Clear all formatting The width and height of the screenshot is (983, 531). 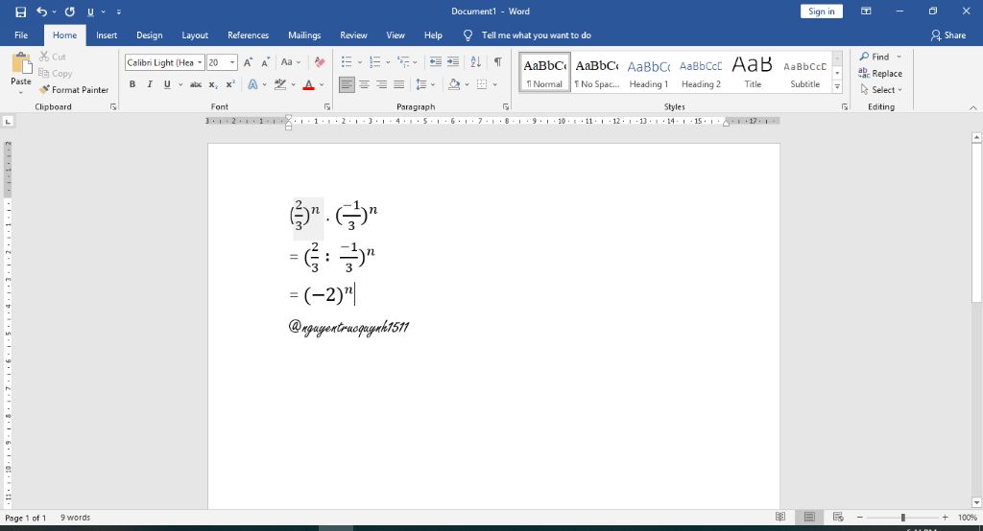(x=320, y=62)
